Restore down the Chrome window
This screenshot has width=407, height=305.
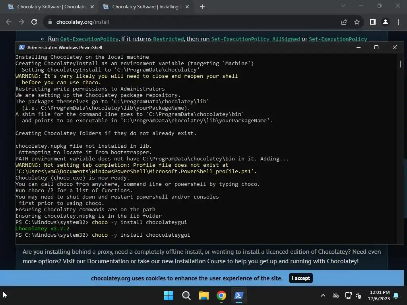click(380, 6)
